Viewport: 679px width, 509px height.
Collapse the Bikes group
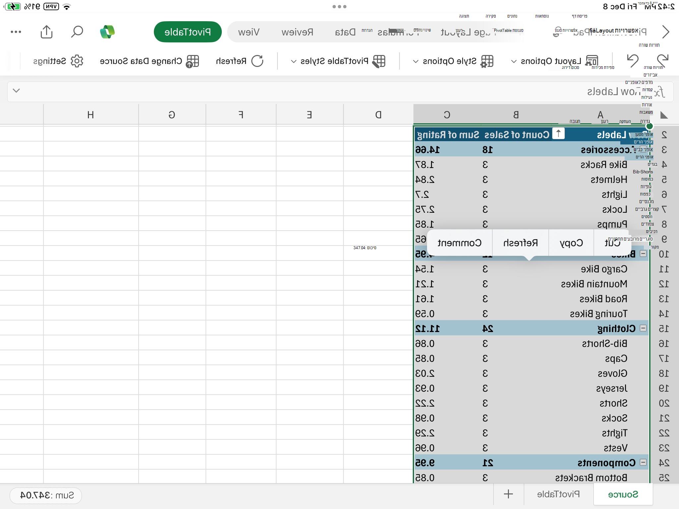point(643,254)
